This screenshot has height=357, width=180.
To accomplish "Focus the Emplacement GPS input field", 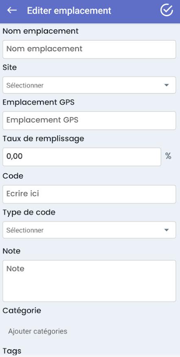I will [x=89, y=121].
